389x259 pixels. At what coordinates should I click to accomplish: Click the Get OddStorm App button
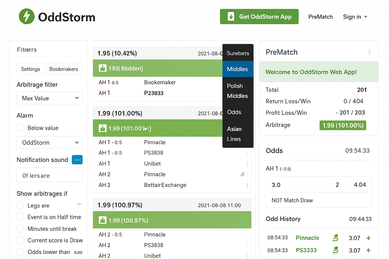point(259,17)
